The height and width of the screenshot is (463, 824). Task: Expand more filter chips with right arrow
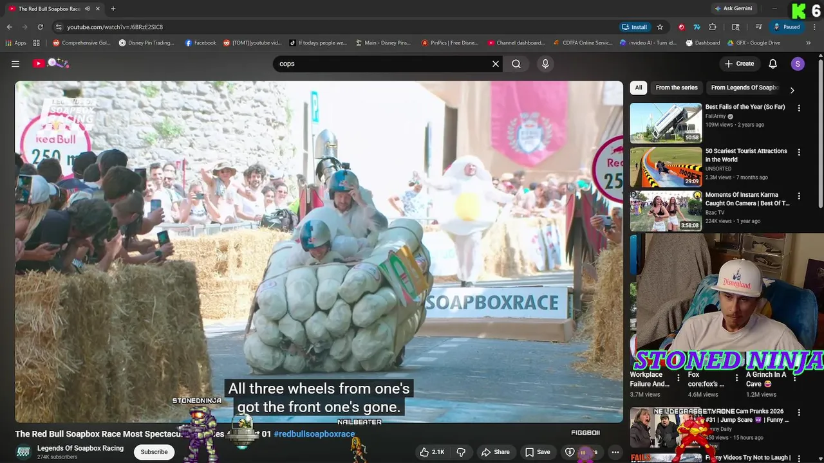(792, 90)
